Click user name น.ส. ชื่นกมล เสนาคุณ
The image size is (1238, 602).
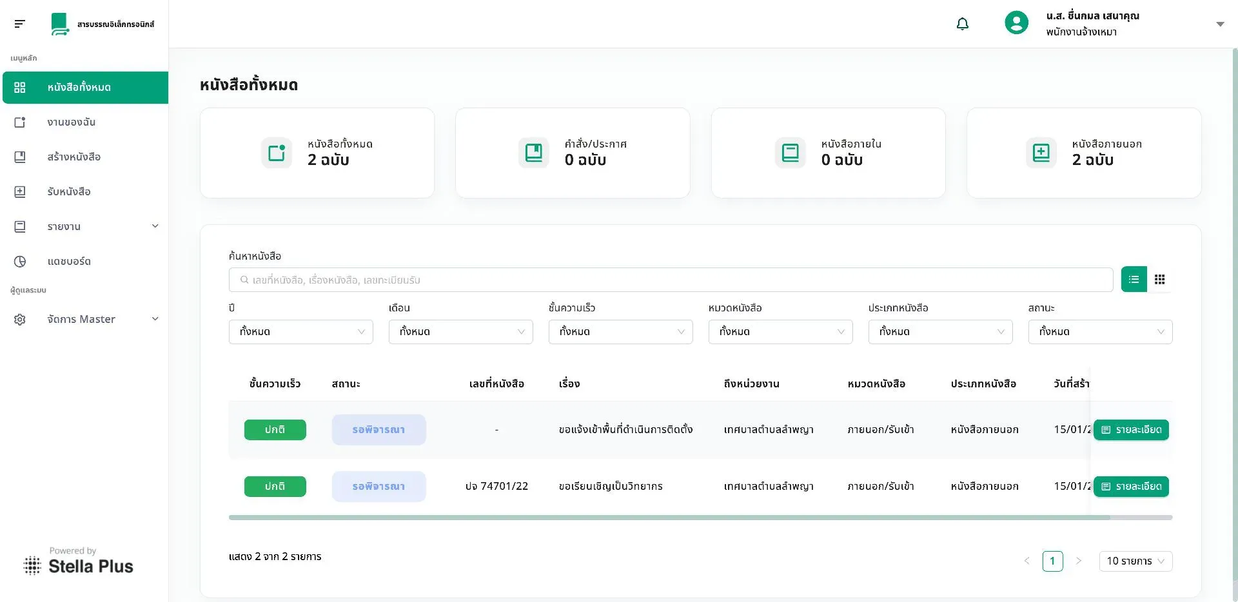pyautogui.click(x=1092, y=16)
